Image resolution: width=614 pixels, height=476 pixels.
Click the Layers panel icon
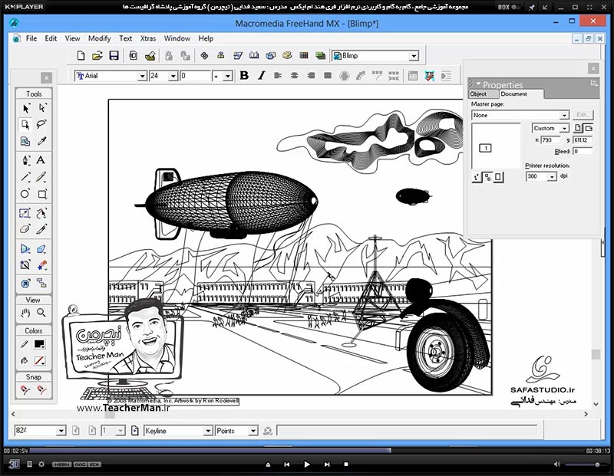pyautogui.click(x=320, y=55)
